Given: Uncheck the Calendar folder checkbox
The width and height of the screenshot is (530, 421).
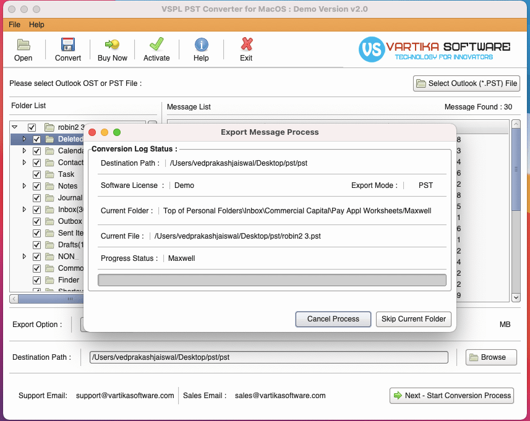Looking at the screenshot, I should (37, 151).
